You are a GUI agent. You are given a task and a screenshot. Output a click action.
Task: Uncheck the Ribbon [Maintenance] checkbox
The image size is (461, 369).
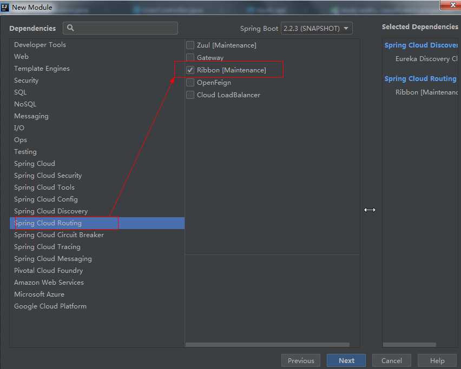(x=190, y=70)
